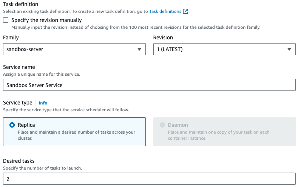The height and width of the screenshot is (187, 298).
Task: Click the Family dropdown arrow icon
Action: (139, 49)
